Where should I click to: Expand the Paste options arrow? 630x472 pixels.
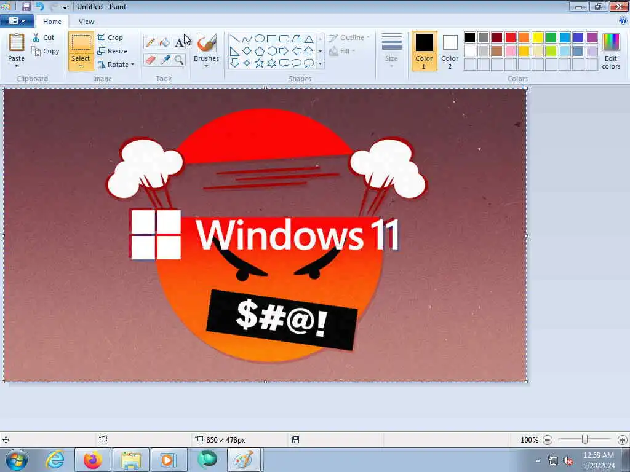[16, 66]
